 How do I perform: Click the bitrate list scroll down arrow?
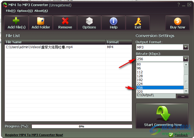[x=186, y=91]
